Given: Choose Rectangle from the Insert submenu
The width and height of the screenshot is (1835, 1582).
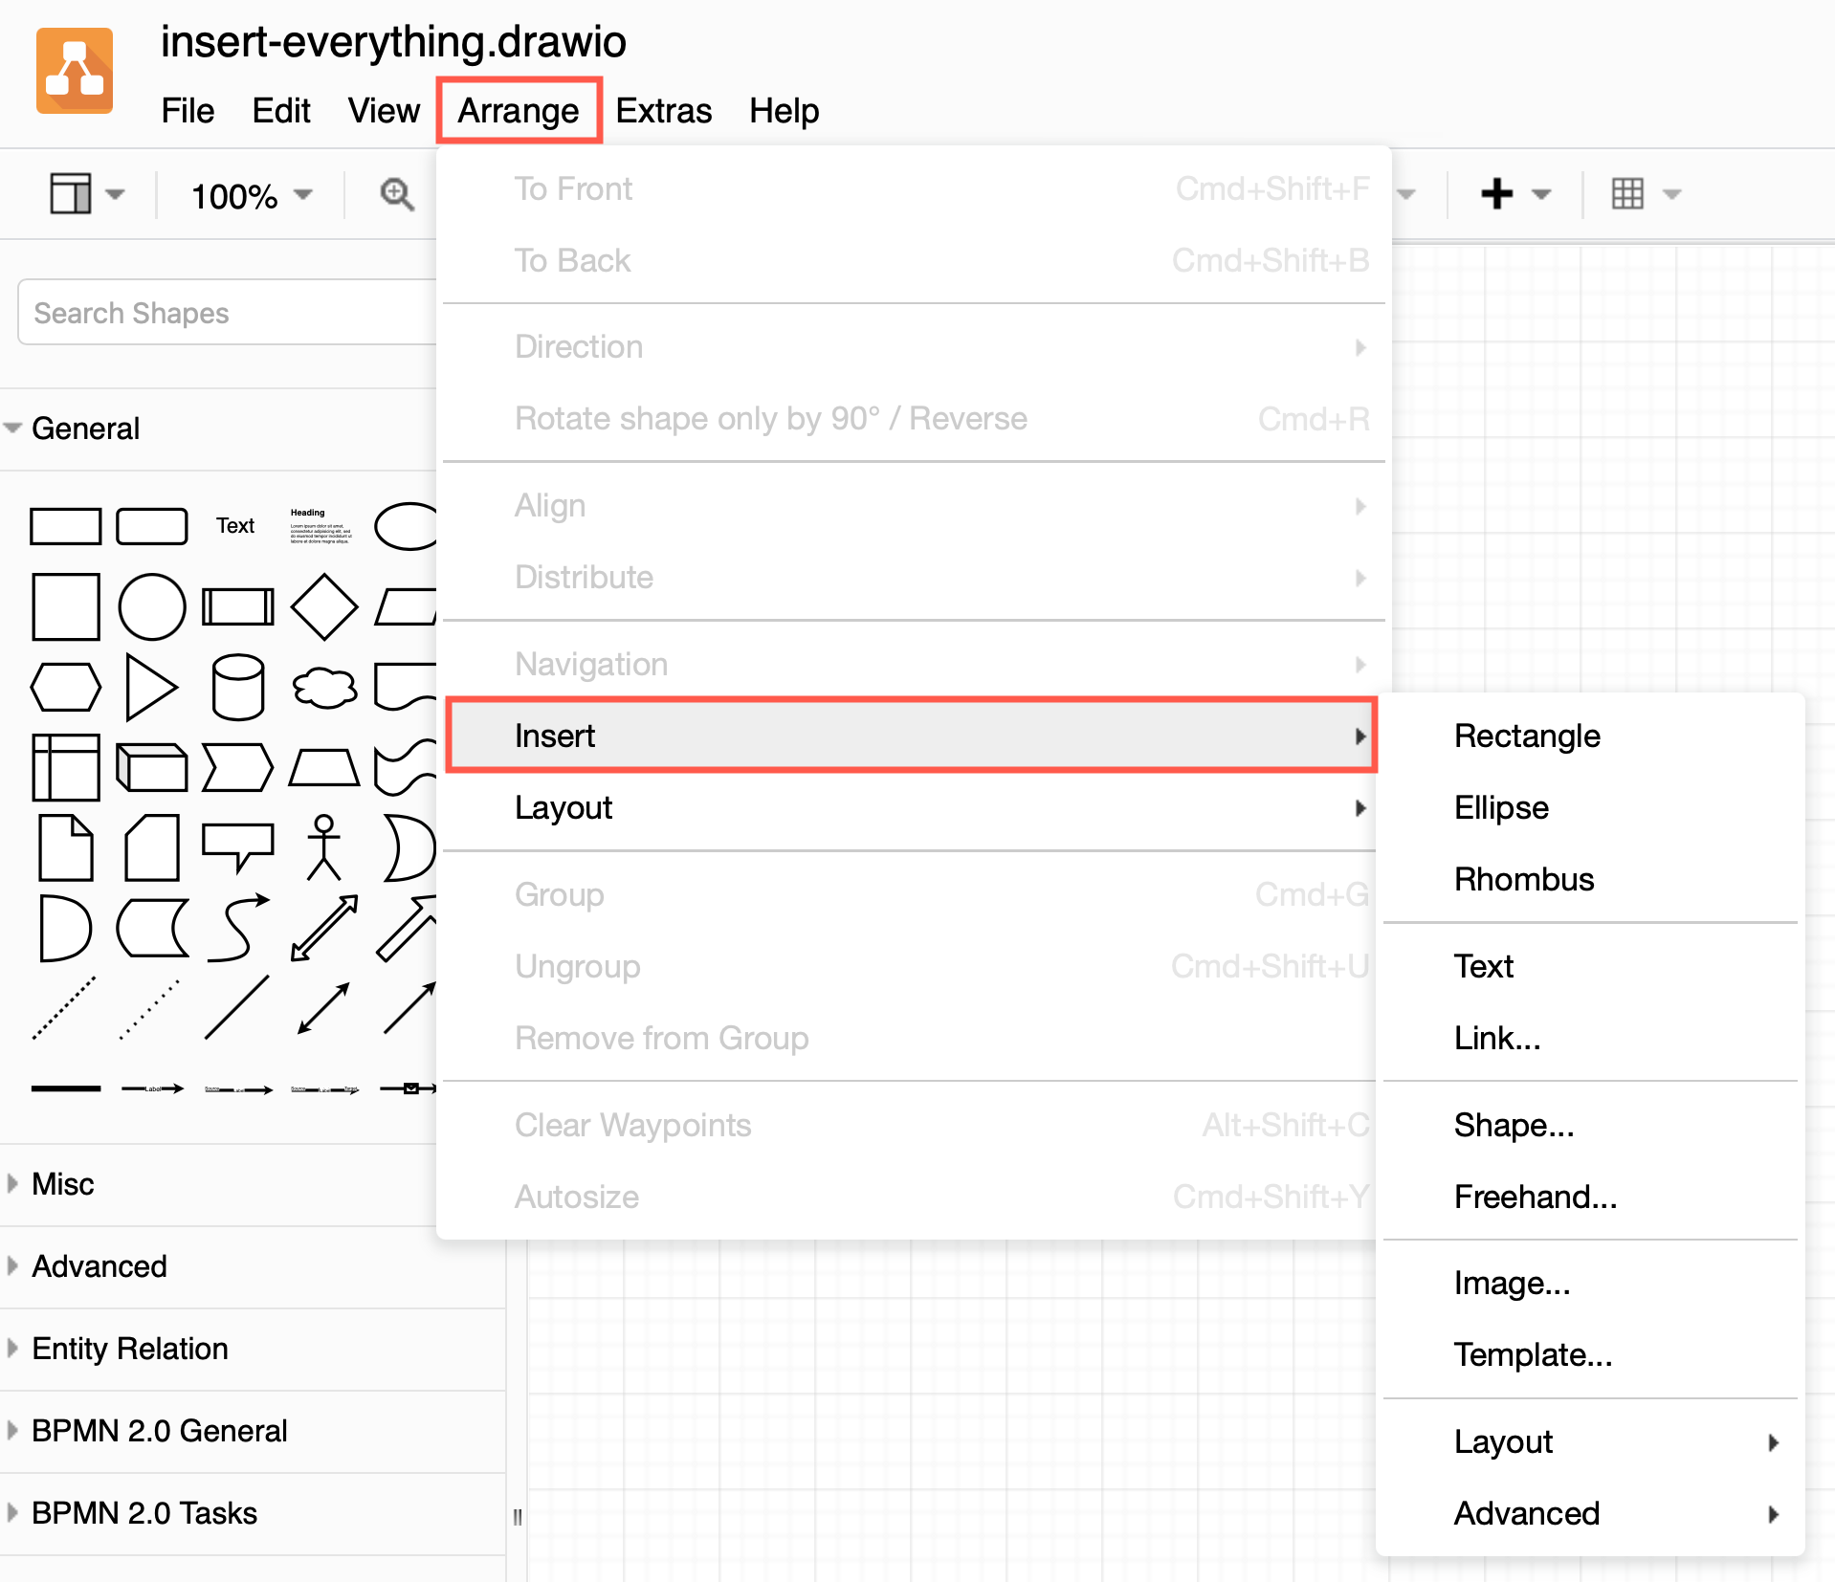Looking at the screenshot, I should [1527, 736].
